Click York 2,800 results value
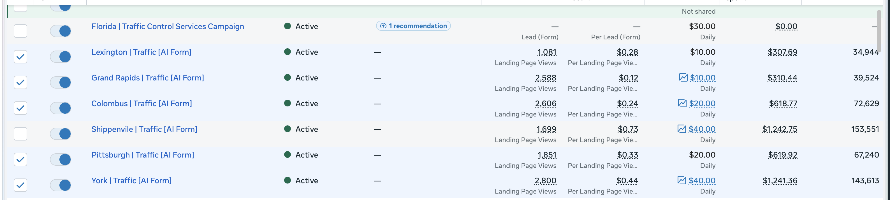This screenshot has height=200, width=890. [545, 181]
